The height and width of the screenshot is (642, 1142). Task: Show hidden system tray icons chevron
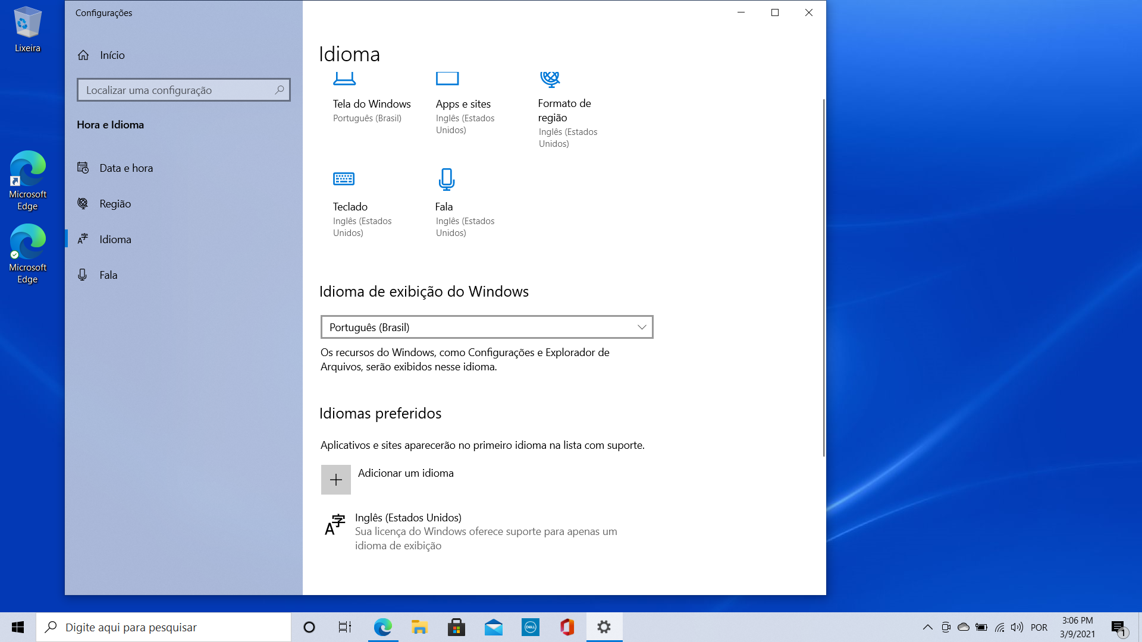tap(927, 627)
